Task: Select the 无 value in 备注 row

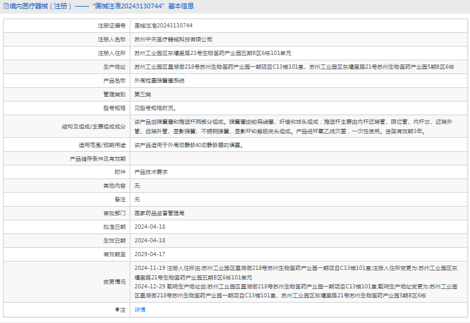Action: [x=137, y=199]
